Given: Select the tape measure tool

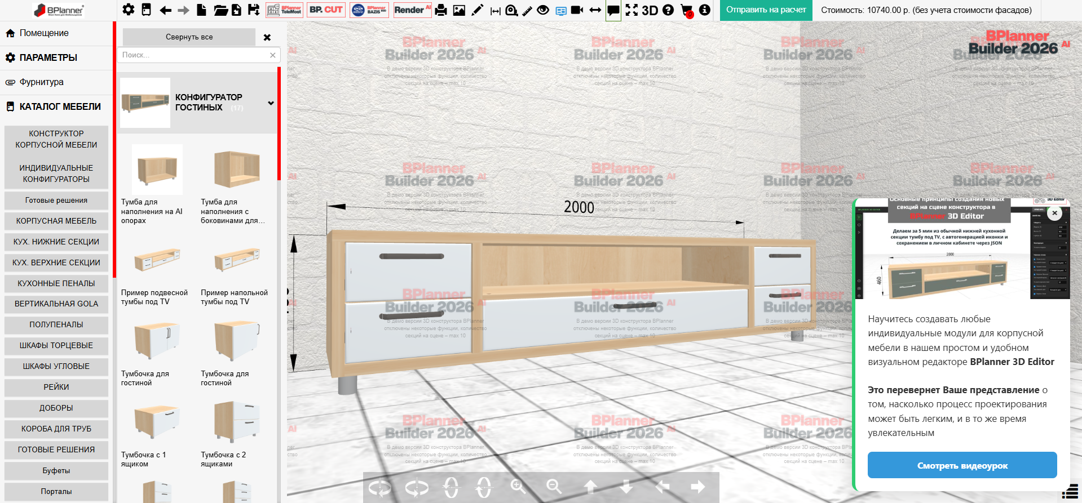Looking at the screenshot, I should (511, 10).
